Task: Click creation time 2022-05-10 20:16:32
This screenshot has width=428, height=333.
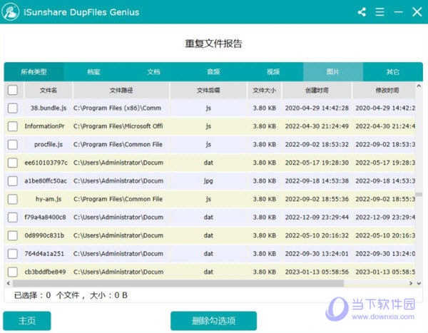Action: click(x=317, y=235)
